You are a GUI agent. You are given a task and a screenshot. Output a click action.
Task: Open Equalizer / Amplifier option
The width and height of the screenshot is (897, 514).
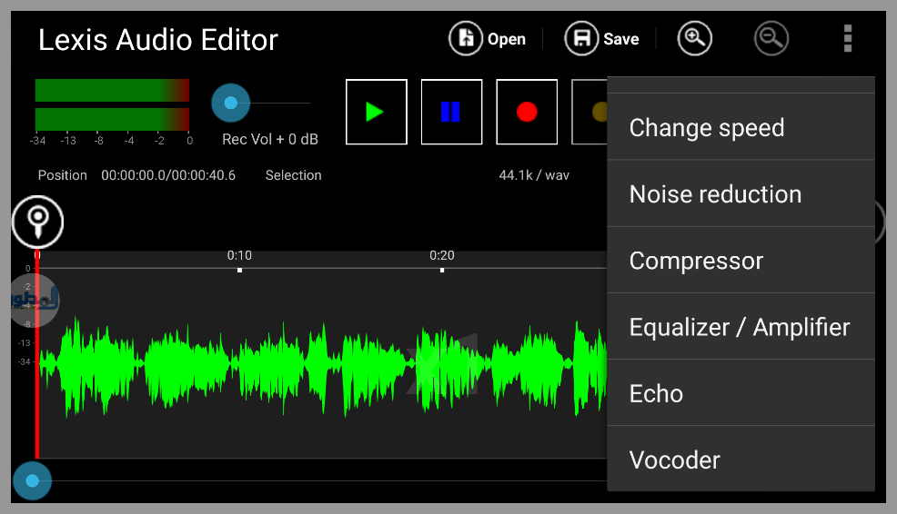[x=741, y=327]
